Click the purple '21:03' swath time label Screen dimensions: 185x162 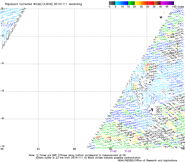pos(128,151)
